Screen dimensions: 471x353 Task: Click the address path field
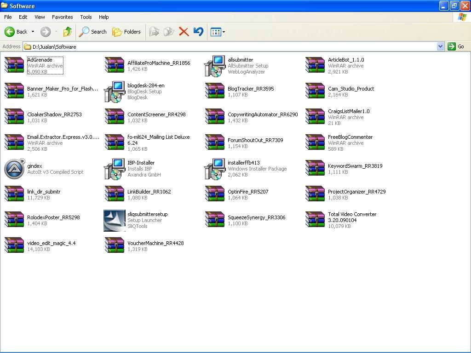[230, 46]
